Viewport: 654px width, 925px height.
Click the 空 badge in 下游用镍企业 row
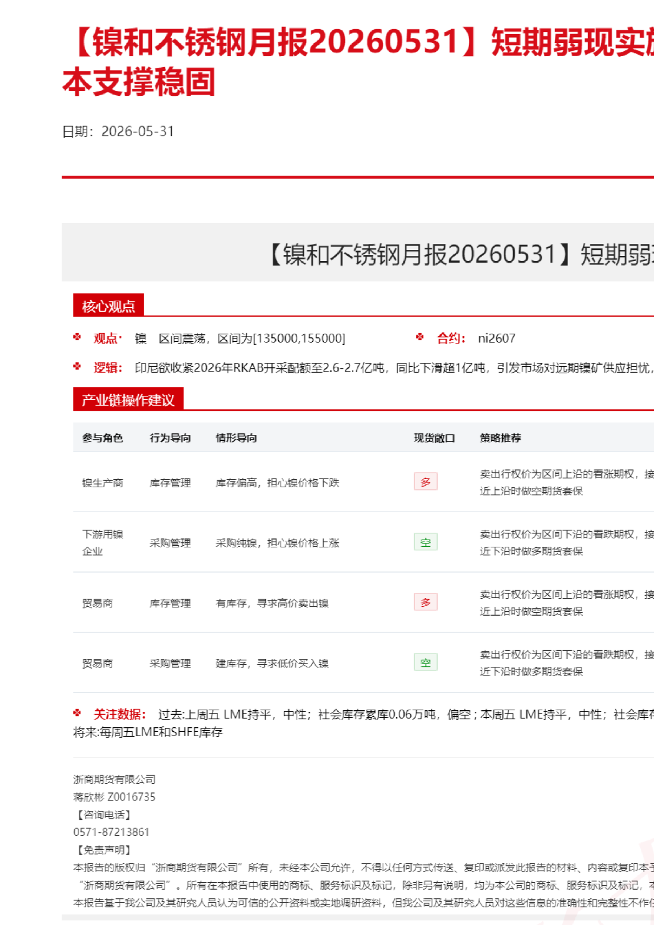426,542
